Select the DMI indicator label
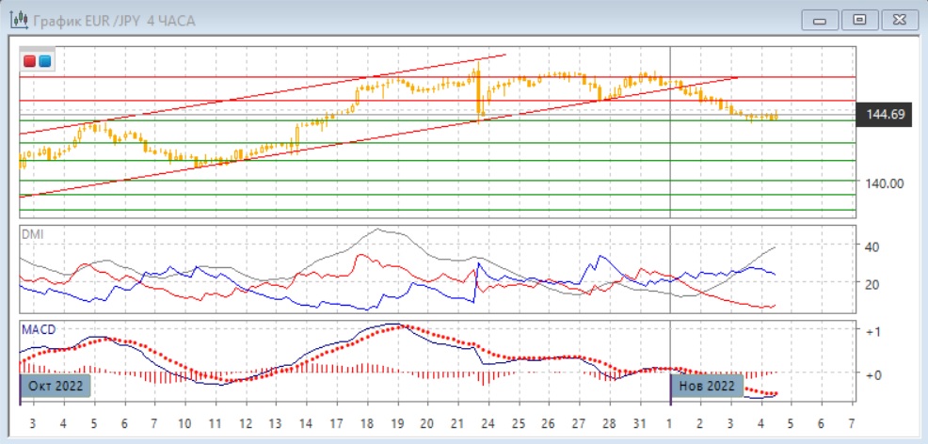This screenshot has width=928, height=444. (x=34, y=233)
